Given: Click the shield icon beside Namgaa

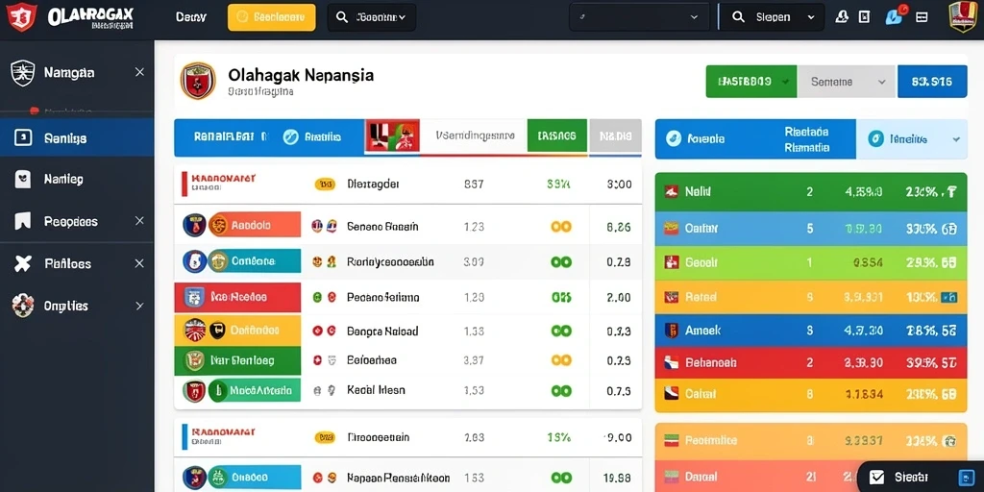Looking at the screenshot, I should [x=23, y=73].
